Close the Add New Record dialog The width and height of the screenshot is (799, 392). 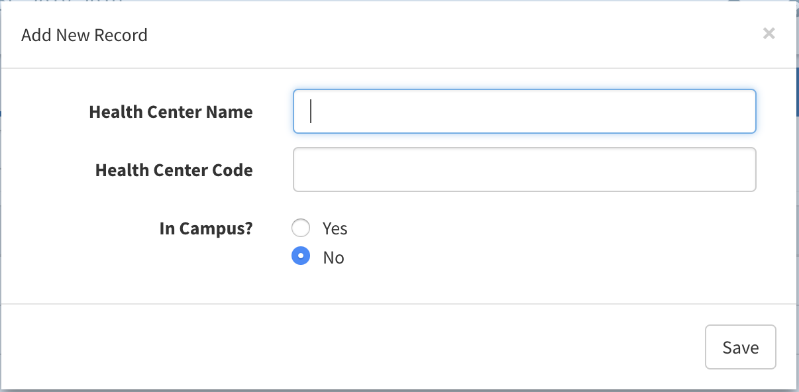point(769,33)
